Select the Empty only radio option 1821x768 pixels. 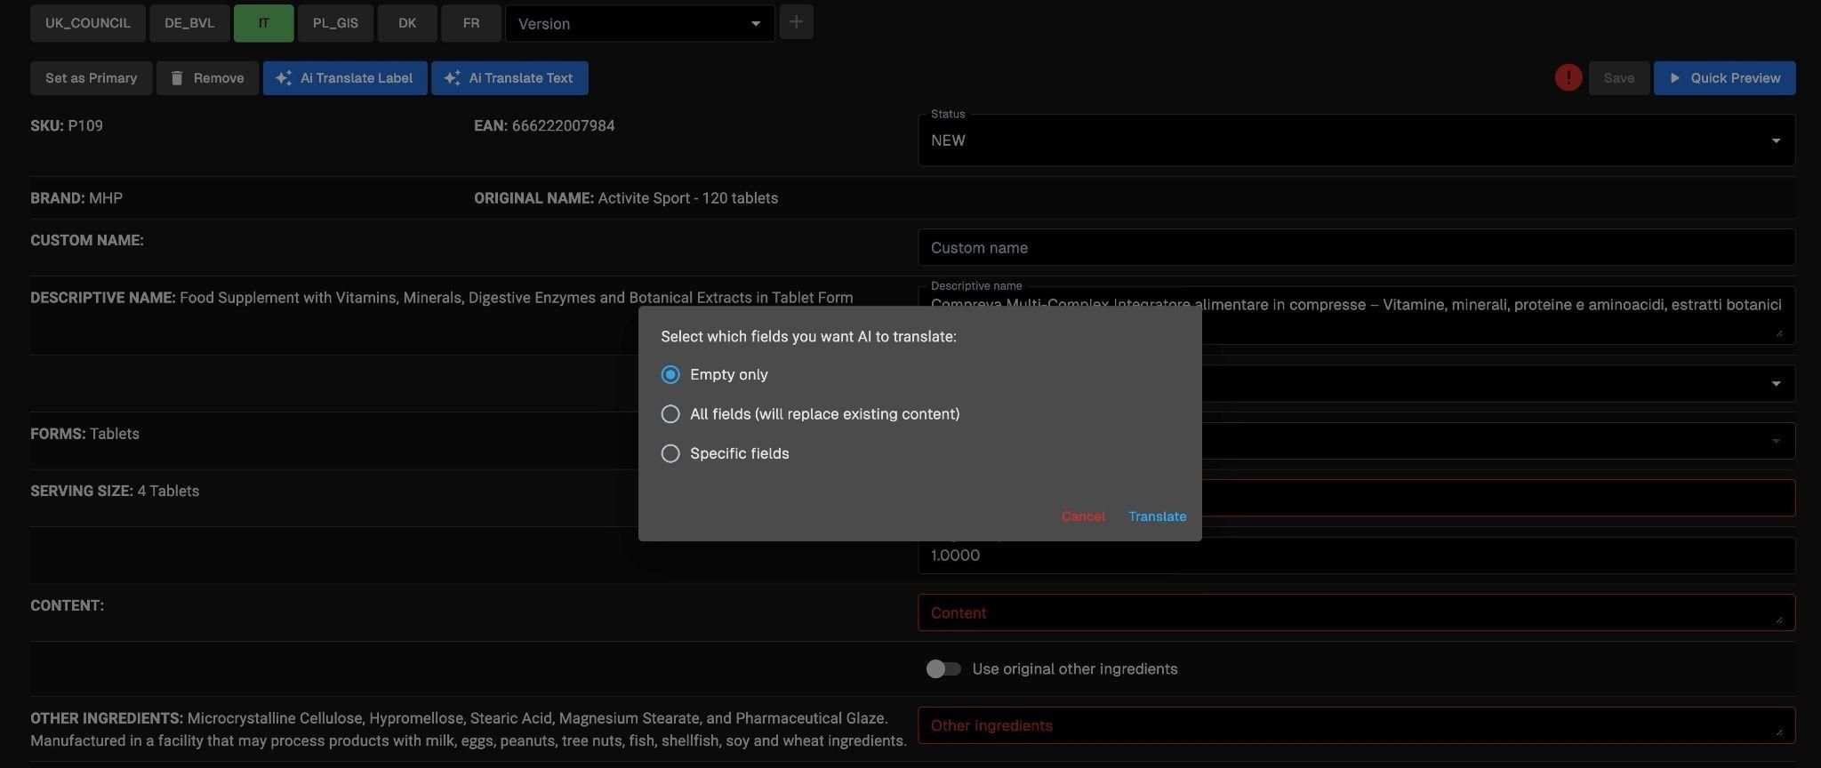point(671,375)
